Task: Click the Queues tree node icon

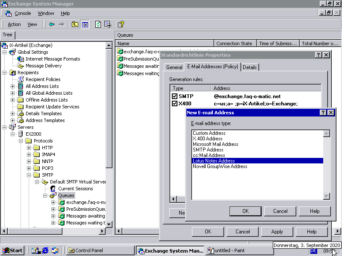Action: [53, 195]
